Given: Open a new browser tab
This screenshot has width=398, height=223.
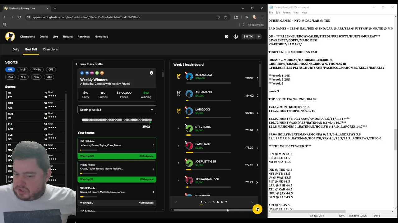Looking at the screenshot, I should (55, 8).
